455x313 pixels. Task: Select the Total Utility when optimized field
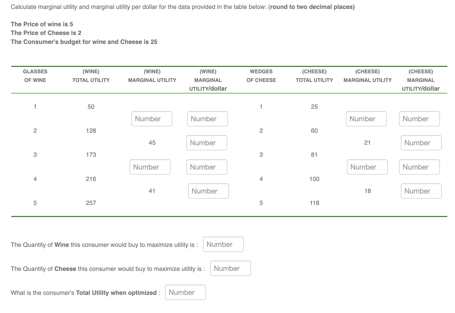point(185,292)
